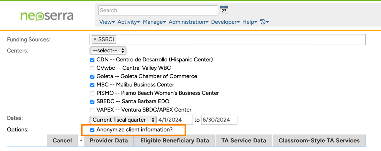Disable Anonymize client information option
This screenshot has height=151, width=381.
[92, 130]
